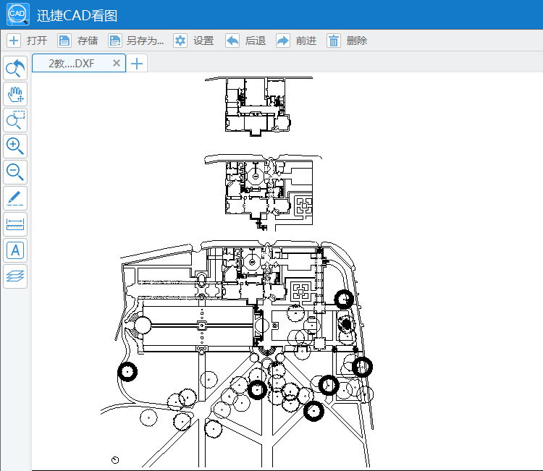
Task: Click 另存为 (Save As) in toolbar
Action: pyautogui.click(x=135, y=41)
